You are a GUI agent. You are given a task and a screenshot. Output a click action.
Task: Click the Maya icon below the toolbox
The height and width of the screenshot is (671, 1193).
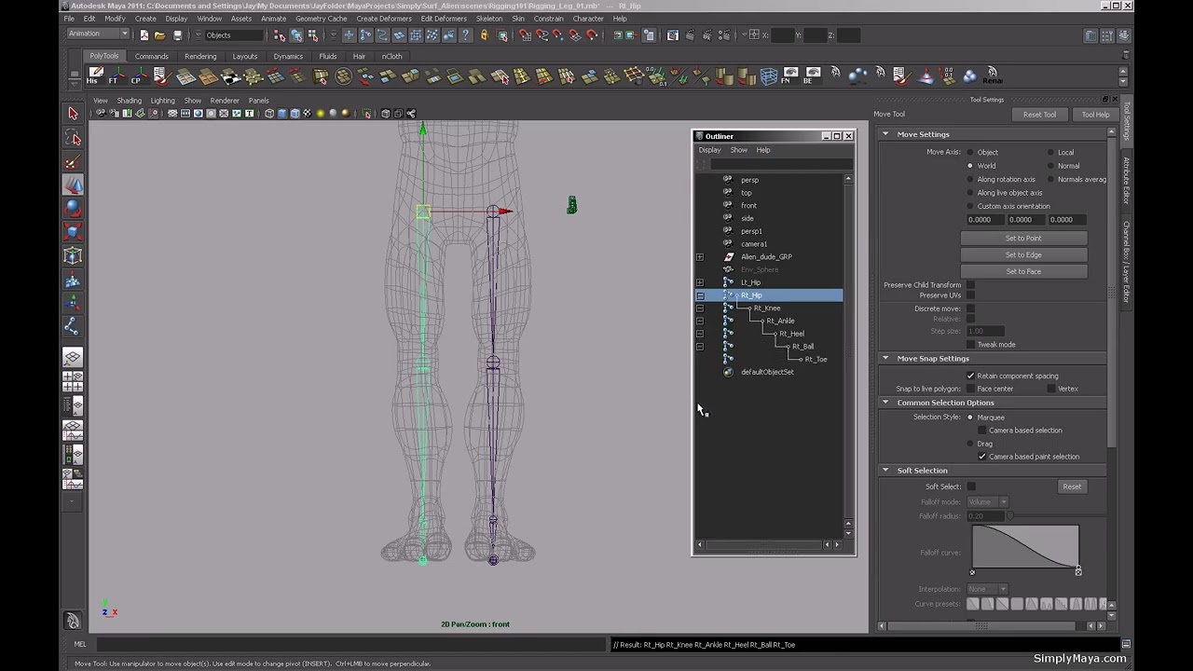pyautogui.click(x=73, y=621)
